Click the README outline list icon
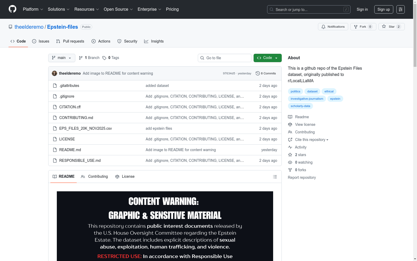 pyautogui.click(x=275, y=177)
